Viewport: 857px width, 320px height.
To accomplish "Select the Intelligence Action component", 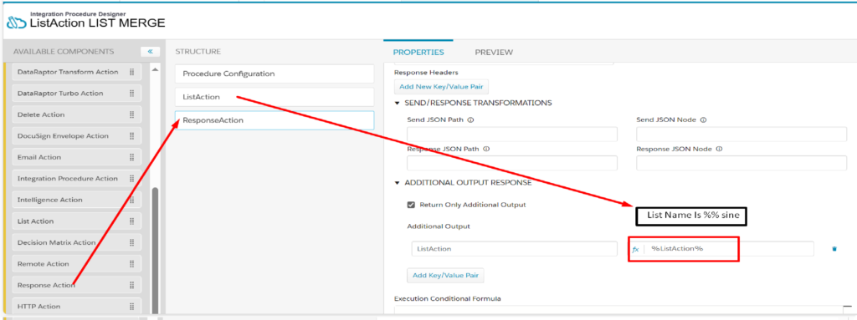I will click(x=76, y=200).
